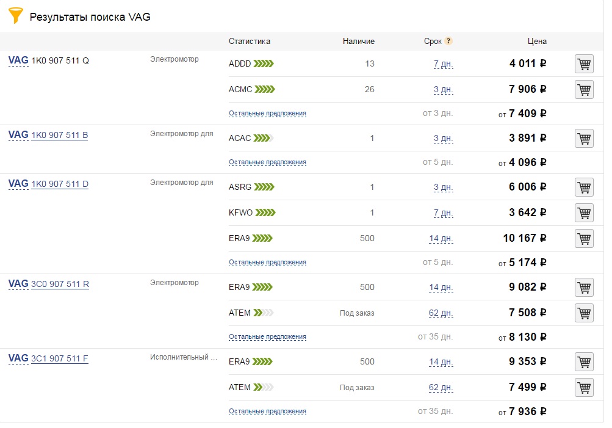Open part number 1K0 907 511 B

click(x=60, y=135)
